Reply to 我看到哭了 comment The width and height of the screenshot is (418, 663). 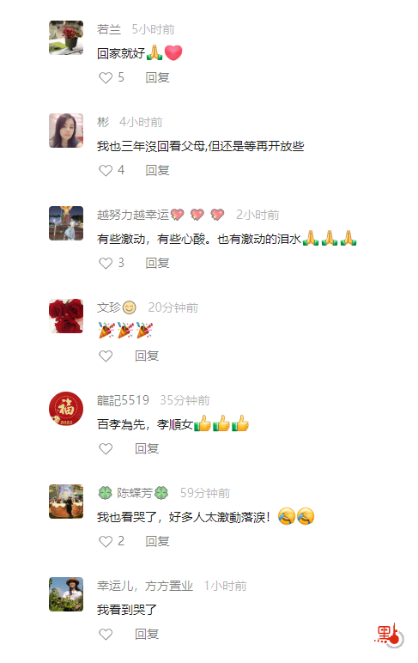click(147, 635)
